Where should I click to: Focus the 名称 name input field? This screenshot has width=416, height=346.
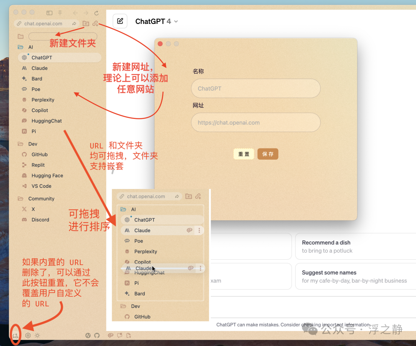256,88
